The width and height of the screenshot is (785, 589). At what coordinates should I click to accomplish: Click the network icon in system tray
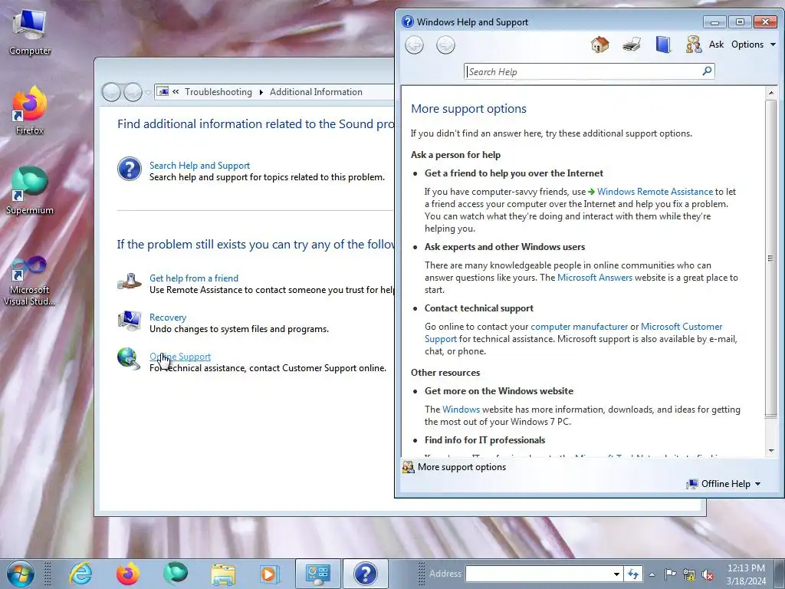click(x=689, y=574)
